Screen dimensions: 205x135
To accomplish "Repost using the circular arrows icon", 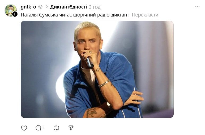I will [56, 128].
